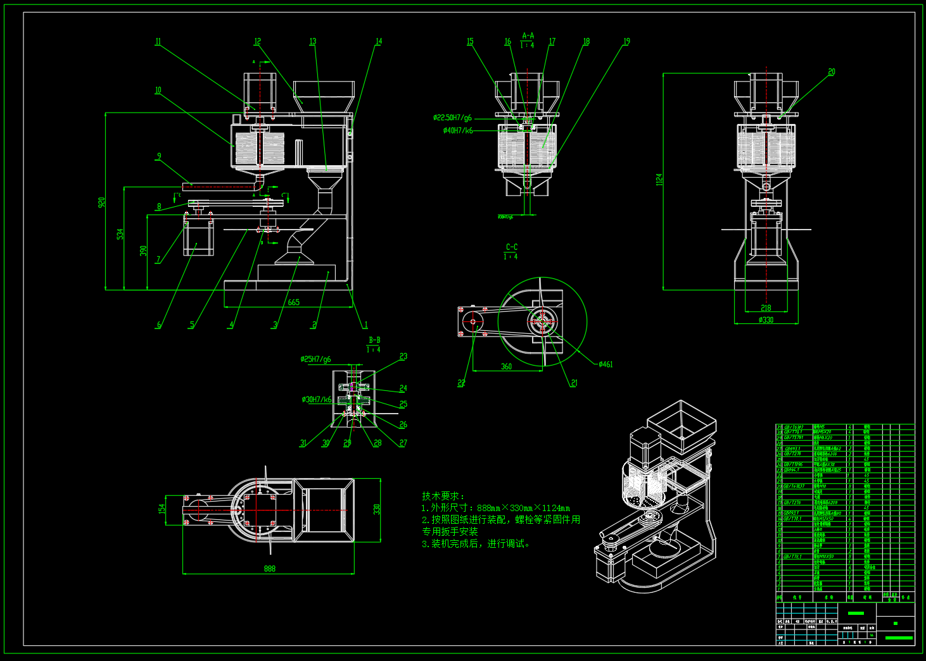Click part balloon number 15
The height and width of the screenshot is (661, 926).
click(470, 42)
